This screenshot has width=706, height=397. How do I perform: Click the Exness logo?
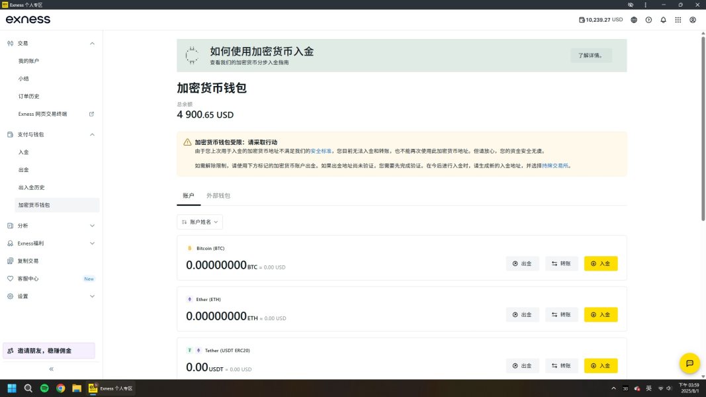(x=28, y=19)
